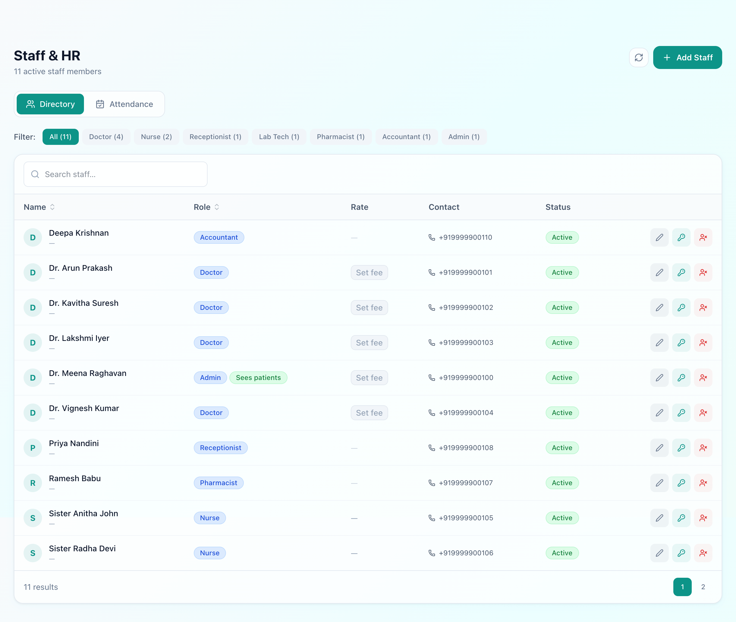Set fee for Dr. Meena Raghavan
The height and width of the screenshot is (622, 736).
(369, 378)
